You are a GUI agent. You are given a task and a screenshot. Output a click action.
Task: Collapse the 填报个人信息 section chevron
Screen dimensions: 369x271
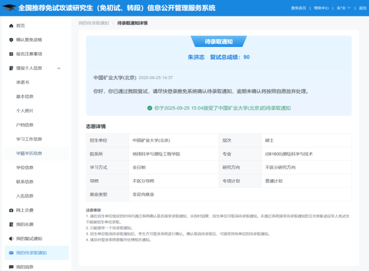pyautogui.click(x=59, y=68)
